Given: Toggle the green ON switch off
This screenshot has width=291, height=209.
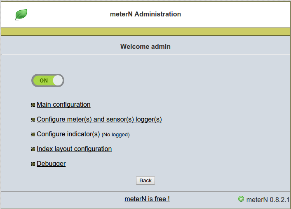Looking at the screenshot, I should click(x=48, y=80).
